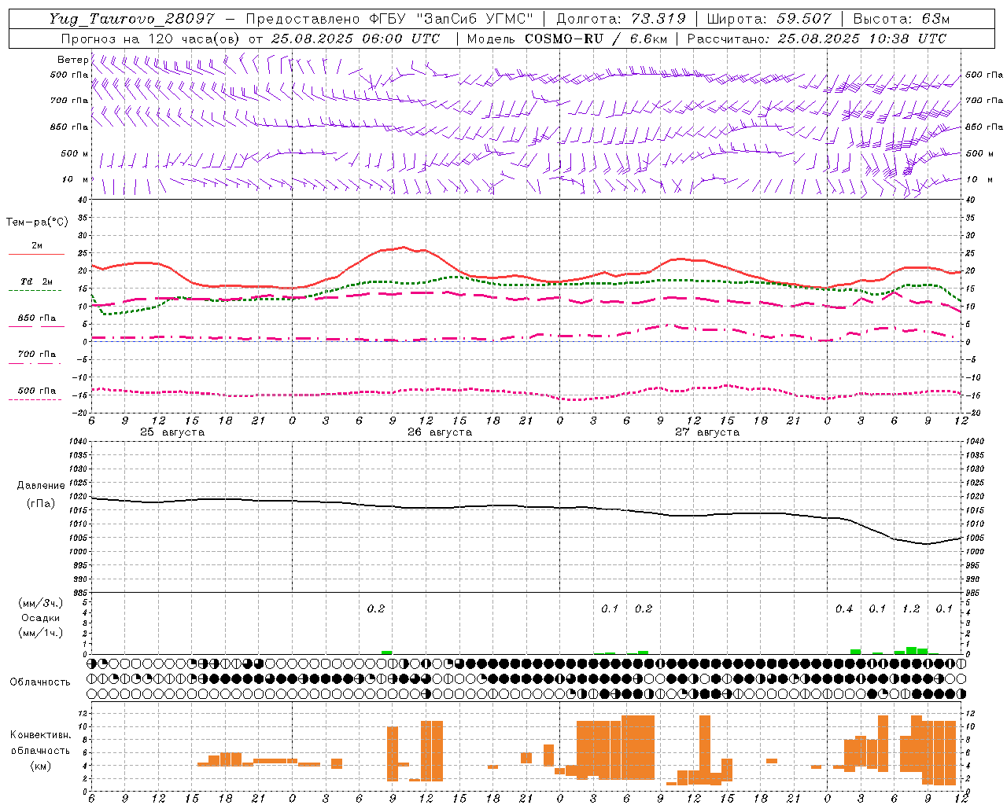The height and width of the screenshot is (805, 1007).
Task: Click the Рассчитано: 25.08.2025 10:38 UTC timestamp
Action: point(817,38)
